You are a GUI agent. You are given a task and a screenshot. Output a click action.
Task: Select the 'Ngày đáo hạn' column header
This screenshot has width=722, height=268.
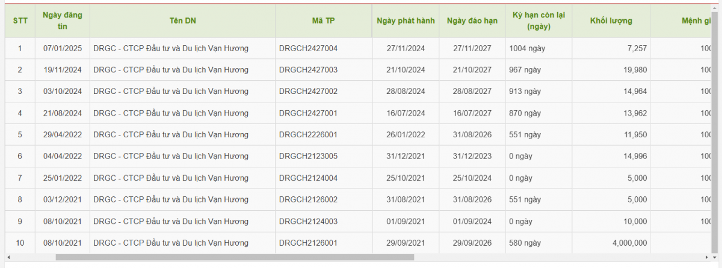(x=472, y=21)
